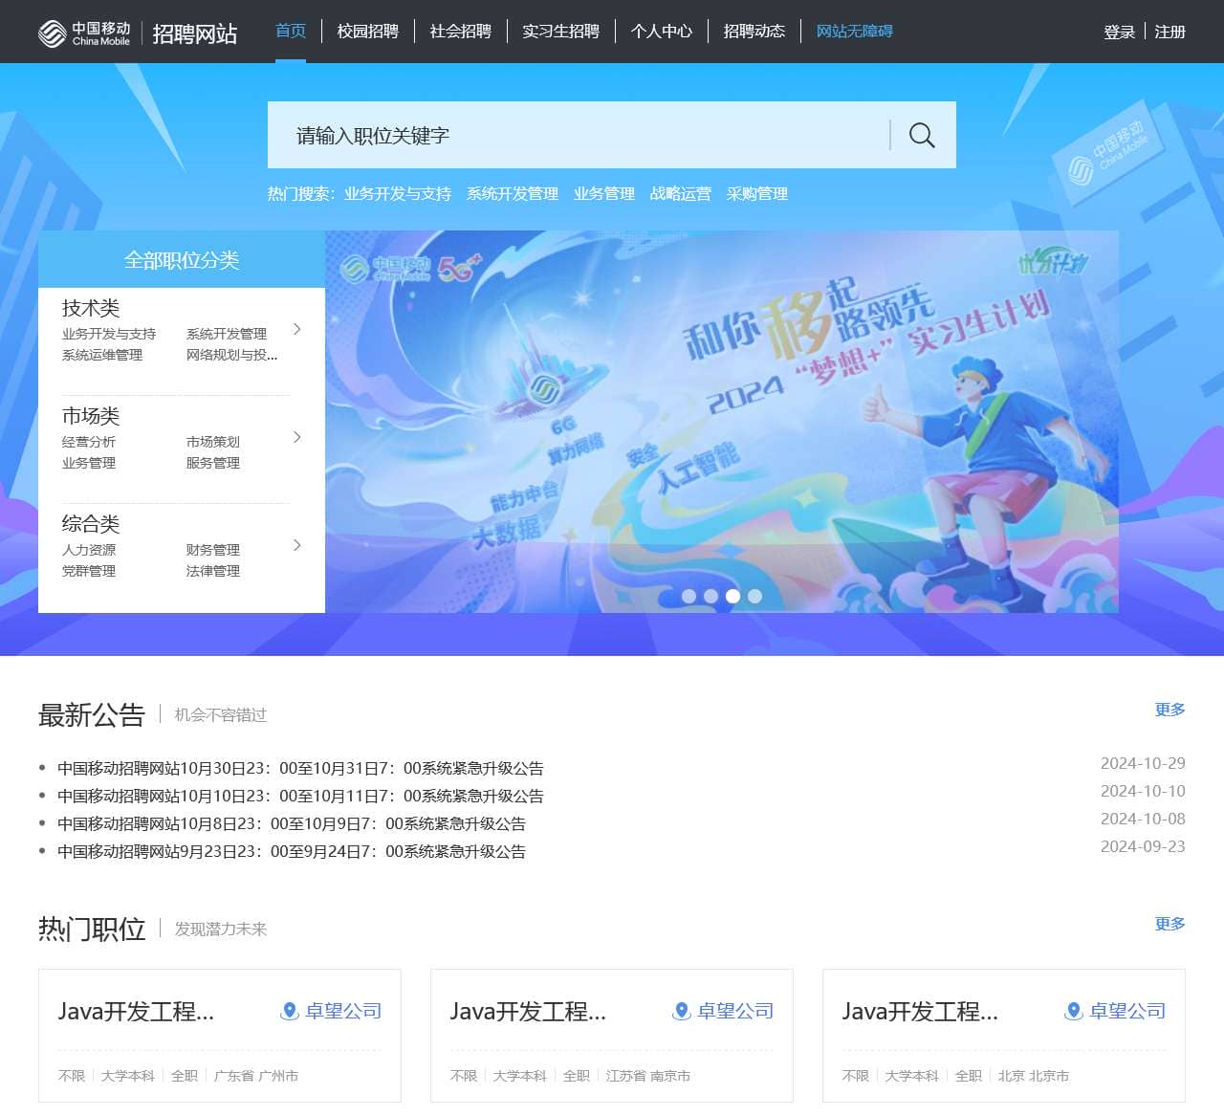Expand the 技术类 category arrow

pyautogui.click(x=297, y=329)
